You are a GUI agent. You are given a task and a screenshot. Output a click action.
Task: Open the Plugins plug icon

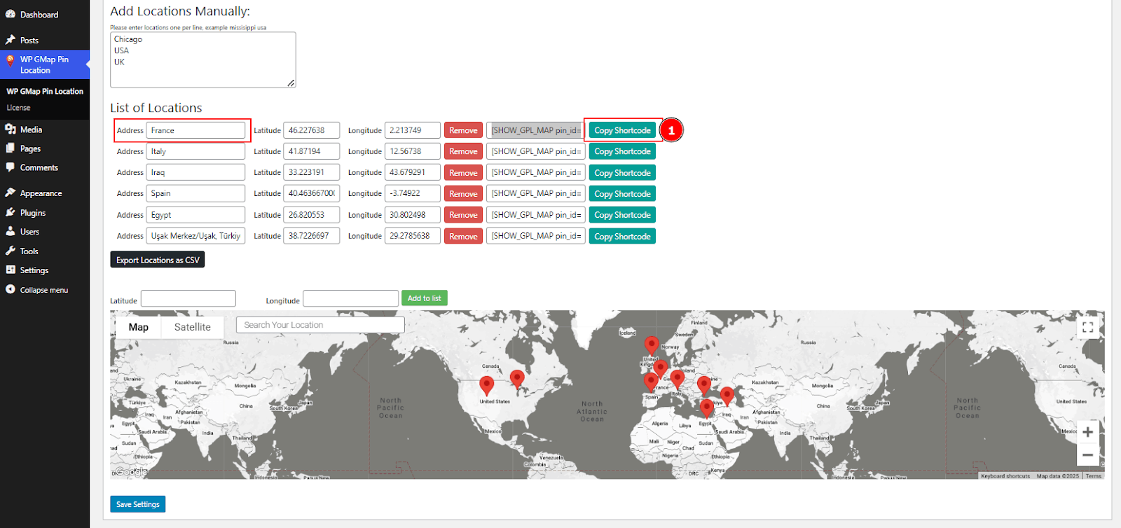(11, 212)
